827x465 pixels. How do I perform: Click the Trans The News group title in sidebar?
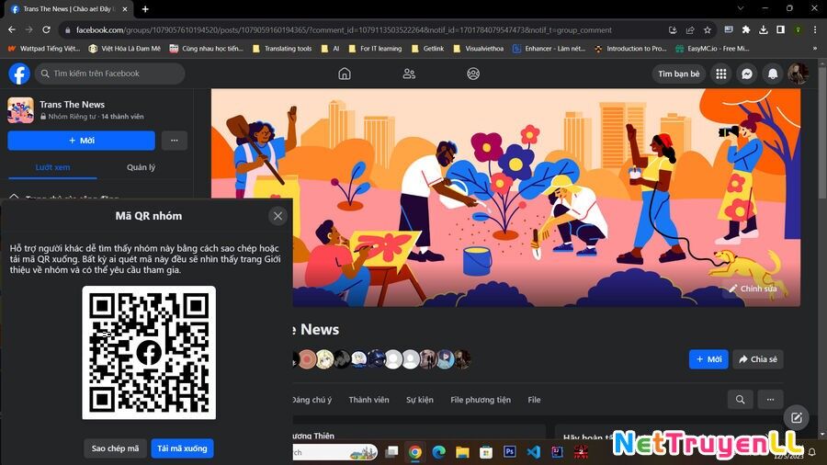coord(73,105)
